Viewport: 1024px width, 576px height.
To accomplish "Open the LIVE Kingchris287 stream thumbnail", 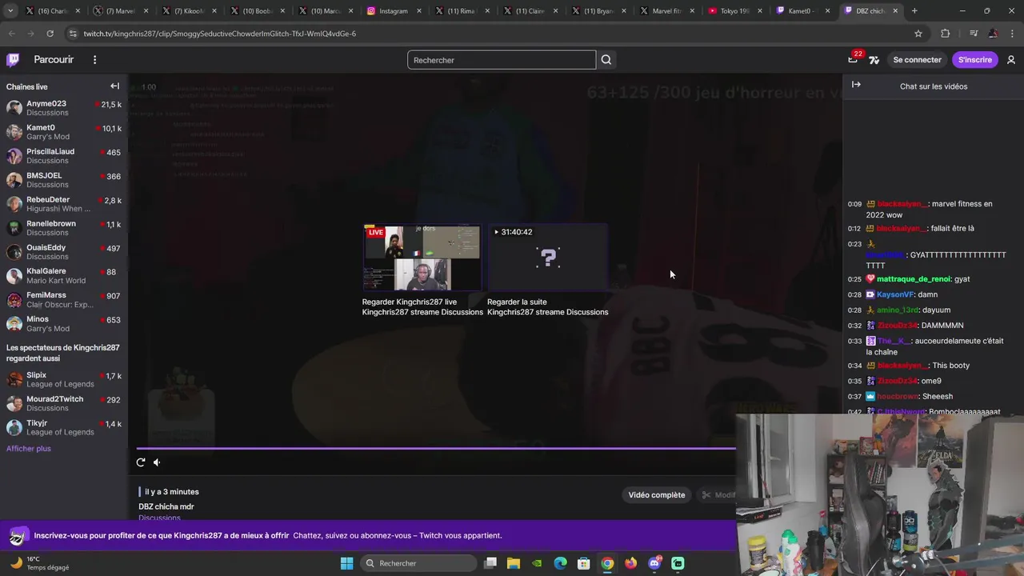I will pyautogui.click(x=422, y=258).
